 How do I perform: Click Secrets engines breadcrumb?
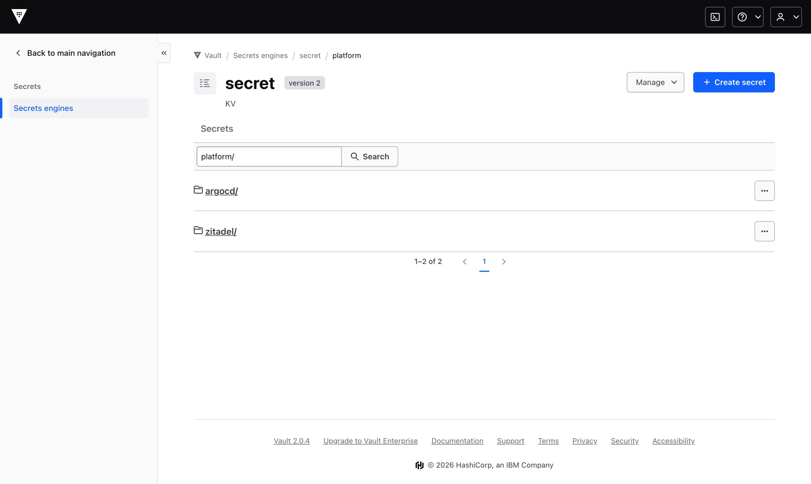point(260,55)
